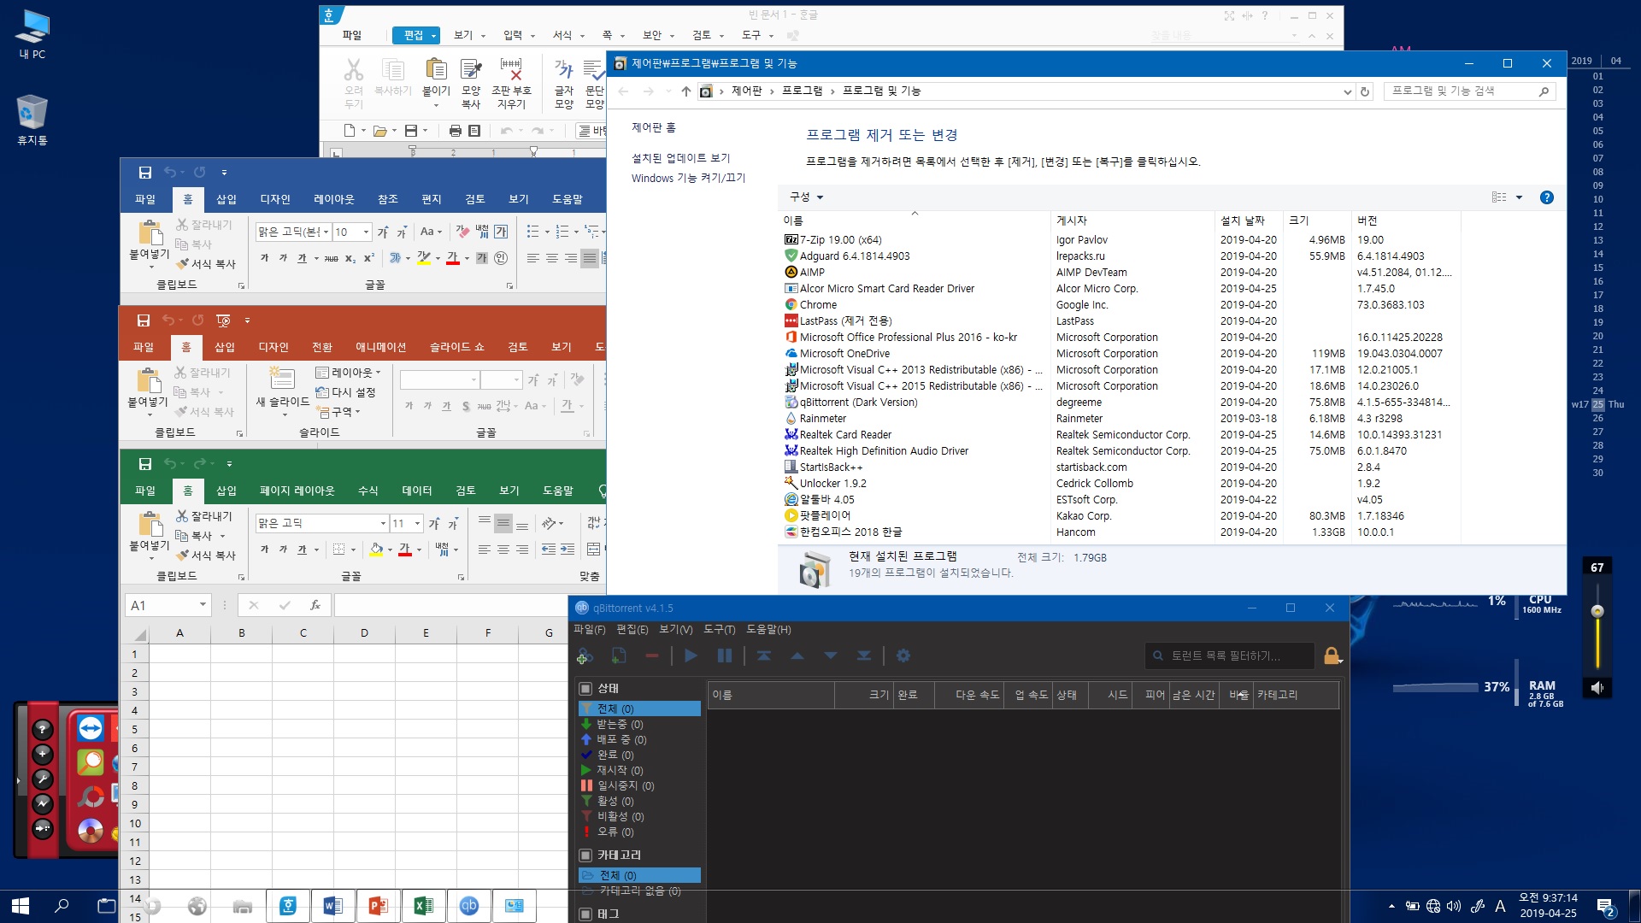Click up arrow in Control Panel navigation
This screenshot has width=1641, height=923.
click(x=685, y=91)
